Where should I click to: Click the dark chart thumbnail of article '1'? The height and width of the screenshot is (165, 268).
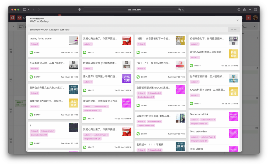[x=73, y=127]
